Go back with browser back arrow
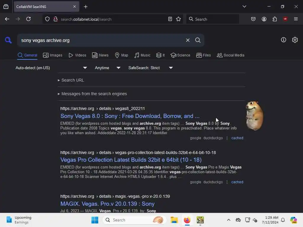This screenshot has width=303, height=227. pyautogui.click(x=7, y=19)
